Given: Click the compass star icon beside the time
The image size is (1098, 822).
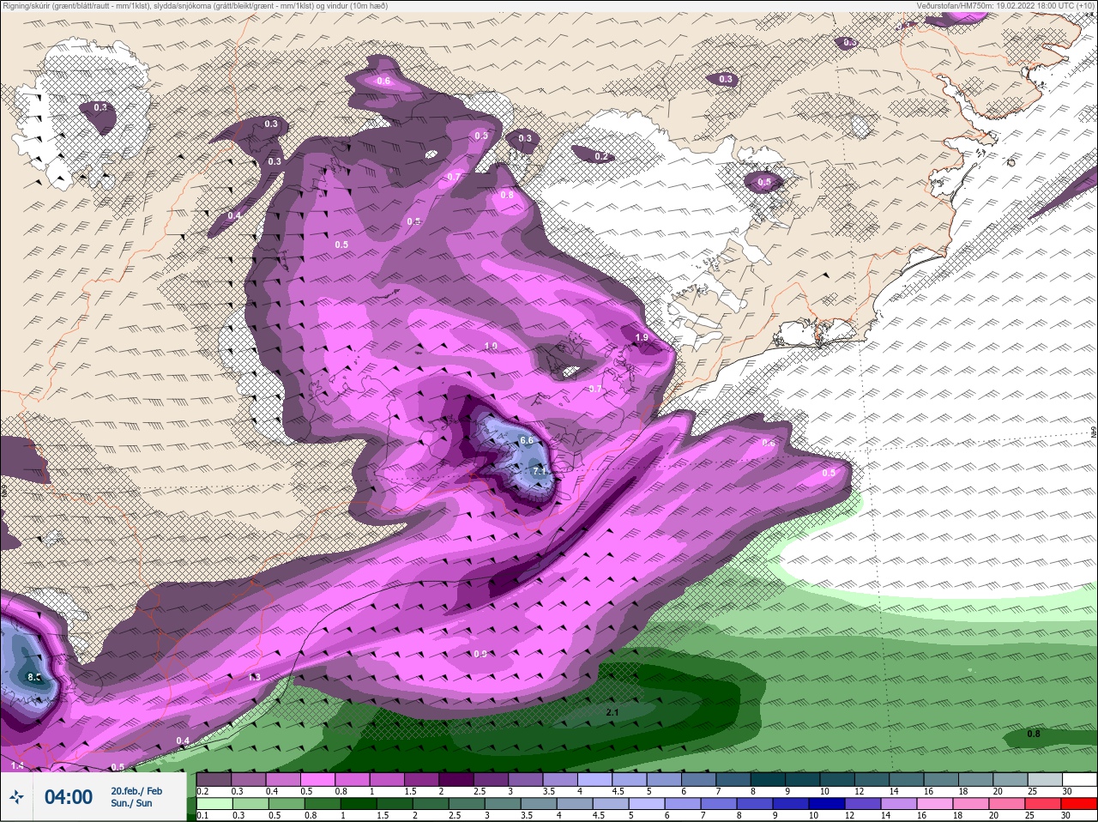Looking at the screenshot, I should tap(15, 797).
